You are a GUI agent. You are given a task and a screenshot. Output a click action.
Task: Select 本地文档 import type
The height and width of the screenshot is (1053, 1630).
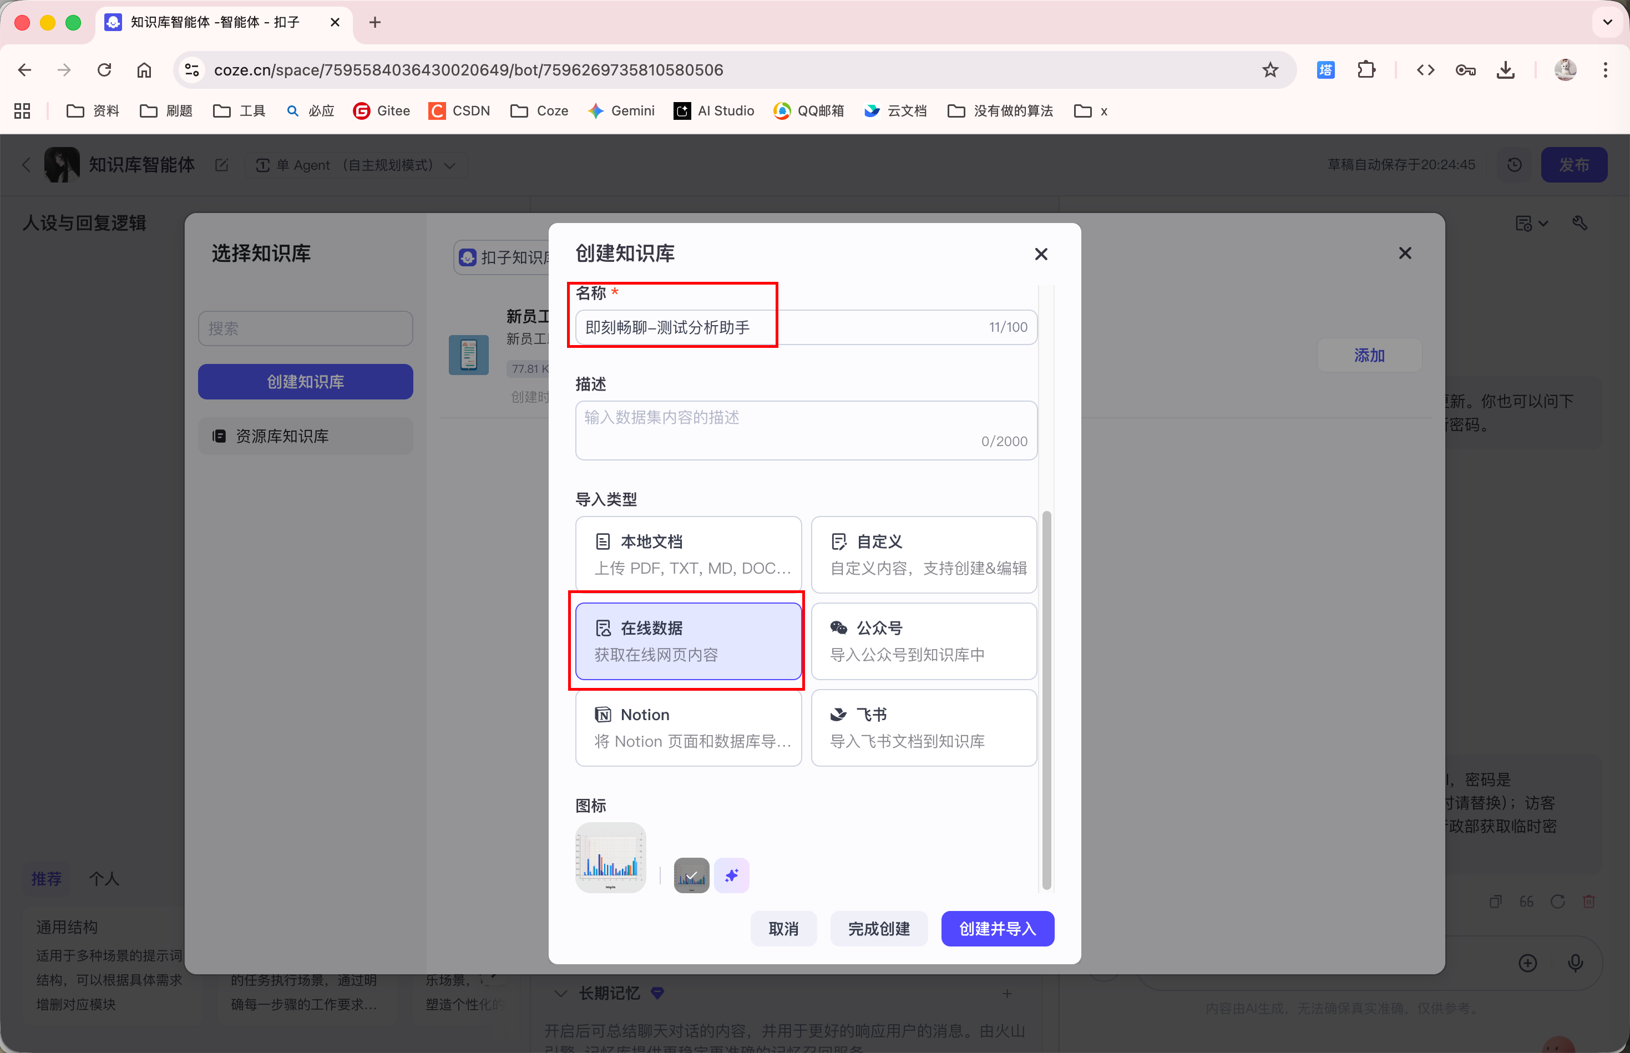pyautogui.click(x=688, y=554)
